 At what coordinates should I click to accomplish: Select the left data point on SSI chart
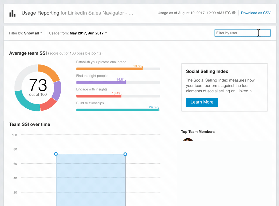[56, 154]
